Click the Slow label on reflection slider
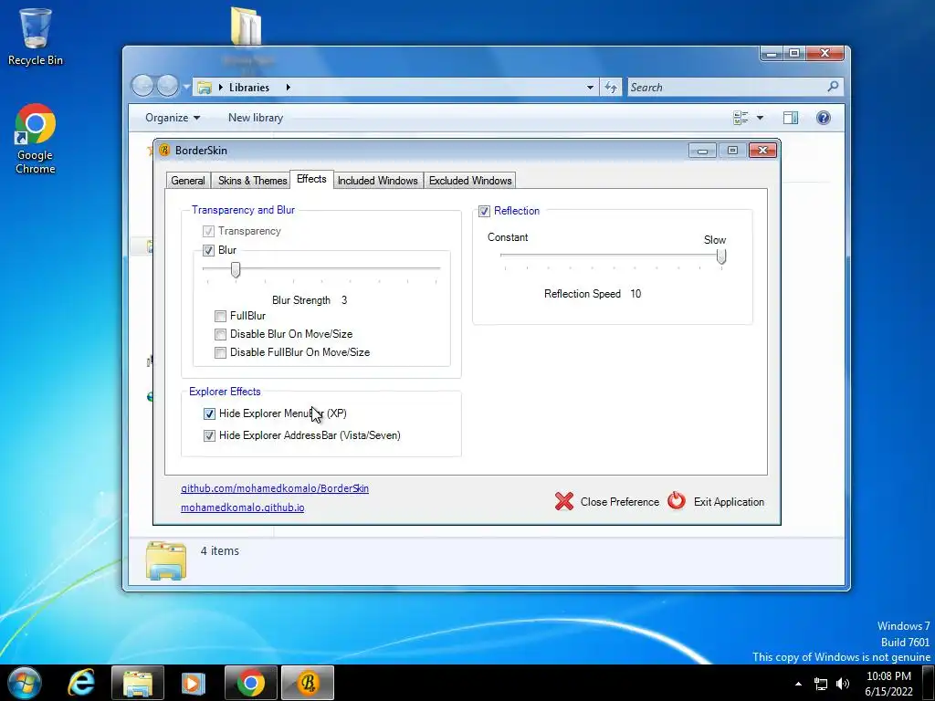 coord(714,240)
